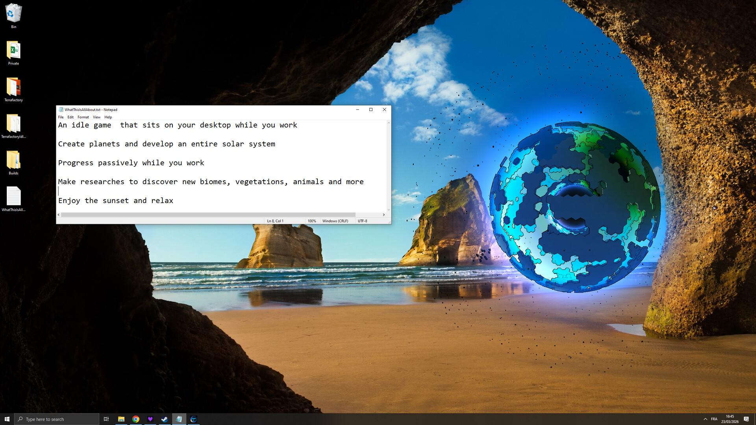Select the WhatThisIsAll text file icon

click(x=13, y=197)
